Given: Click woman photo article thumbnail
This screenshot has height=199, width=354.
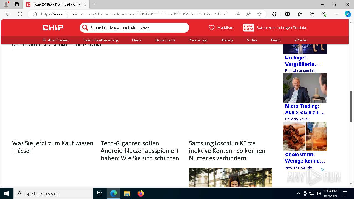Looking at the screenshot, I should 230,177.
